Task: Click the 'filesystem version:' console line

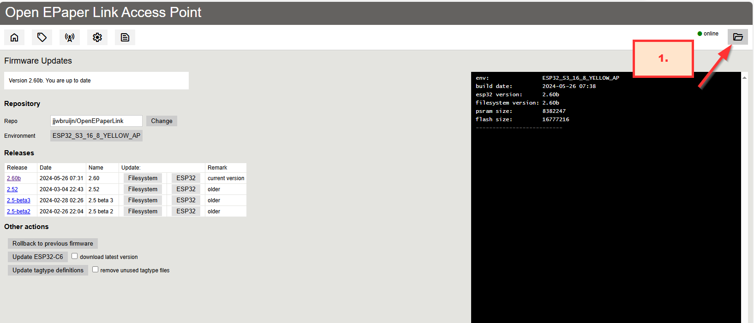Action: 517,103
